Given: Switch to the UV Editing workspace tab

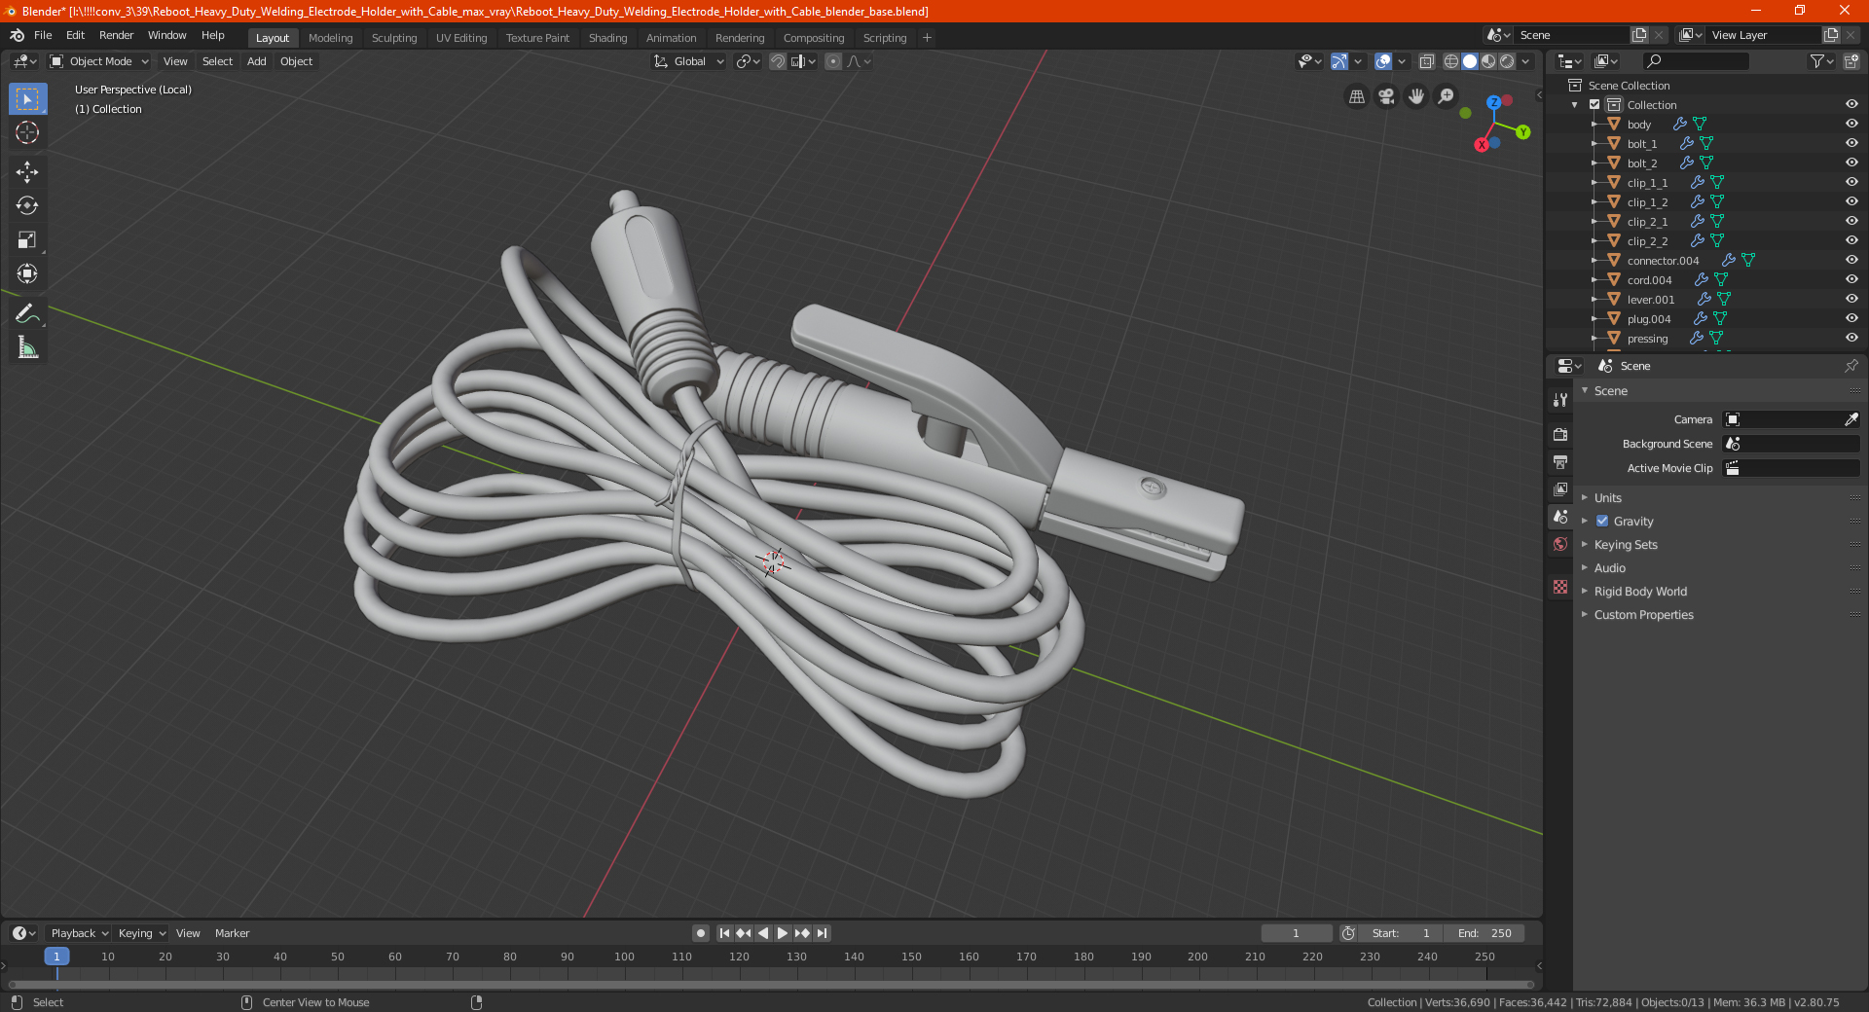Looking at the screenshot, I should (461, 38).
